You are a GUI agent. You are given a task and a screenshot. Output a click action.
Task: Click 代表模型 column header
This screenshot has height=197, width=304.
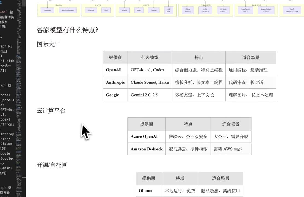point(150,57)
